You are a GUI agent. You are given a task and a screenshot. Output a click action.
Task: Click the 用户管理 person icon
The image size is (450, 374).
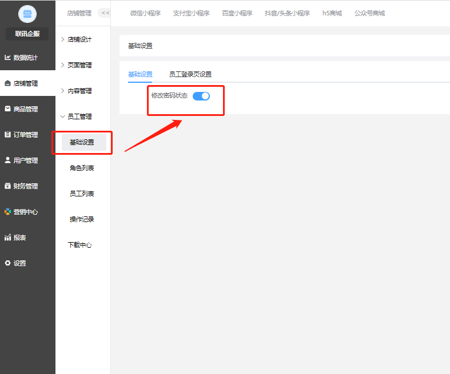(8, 160)
